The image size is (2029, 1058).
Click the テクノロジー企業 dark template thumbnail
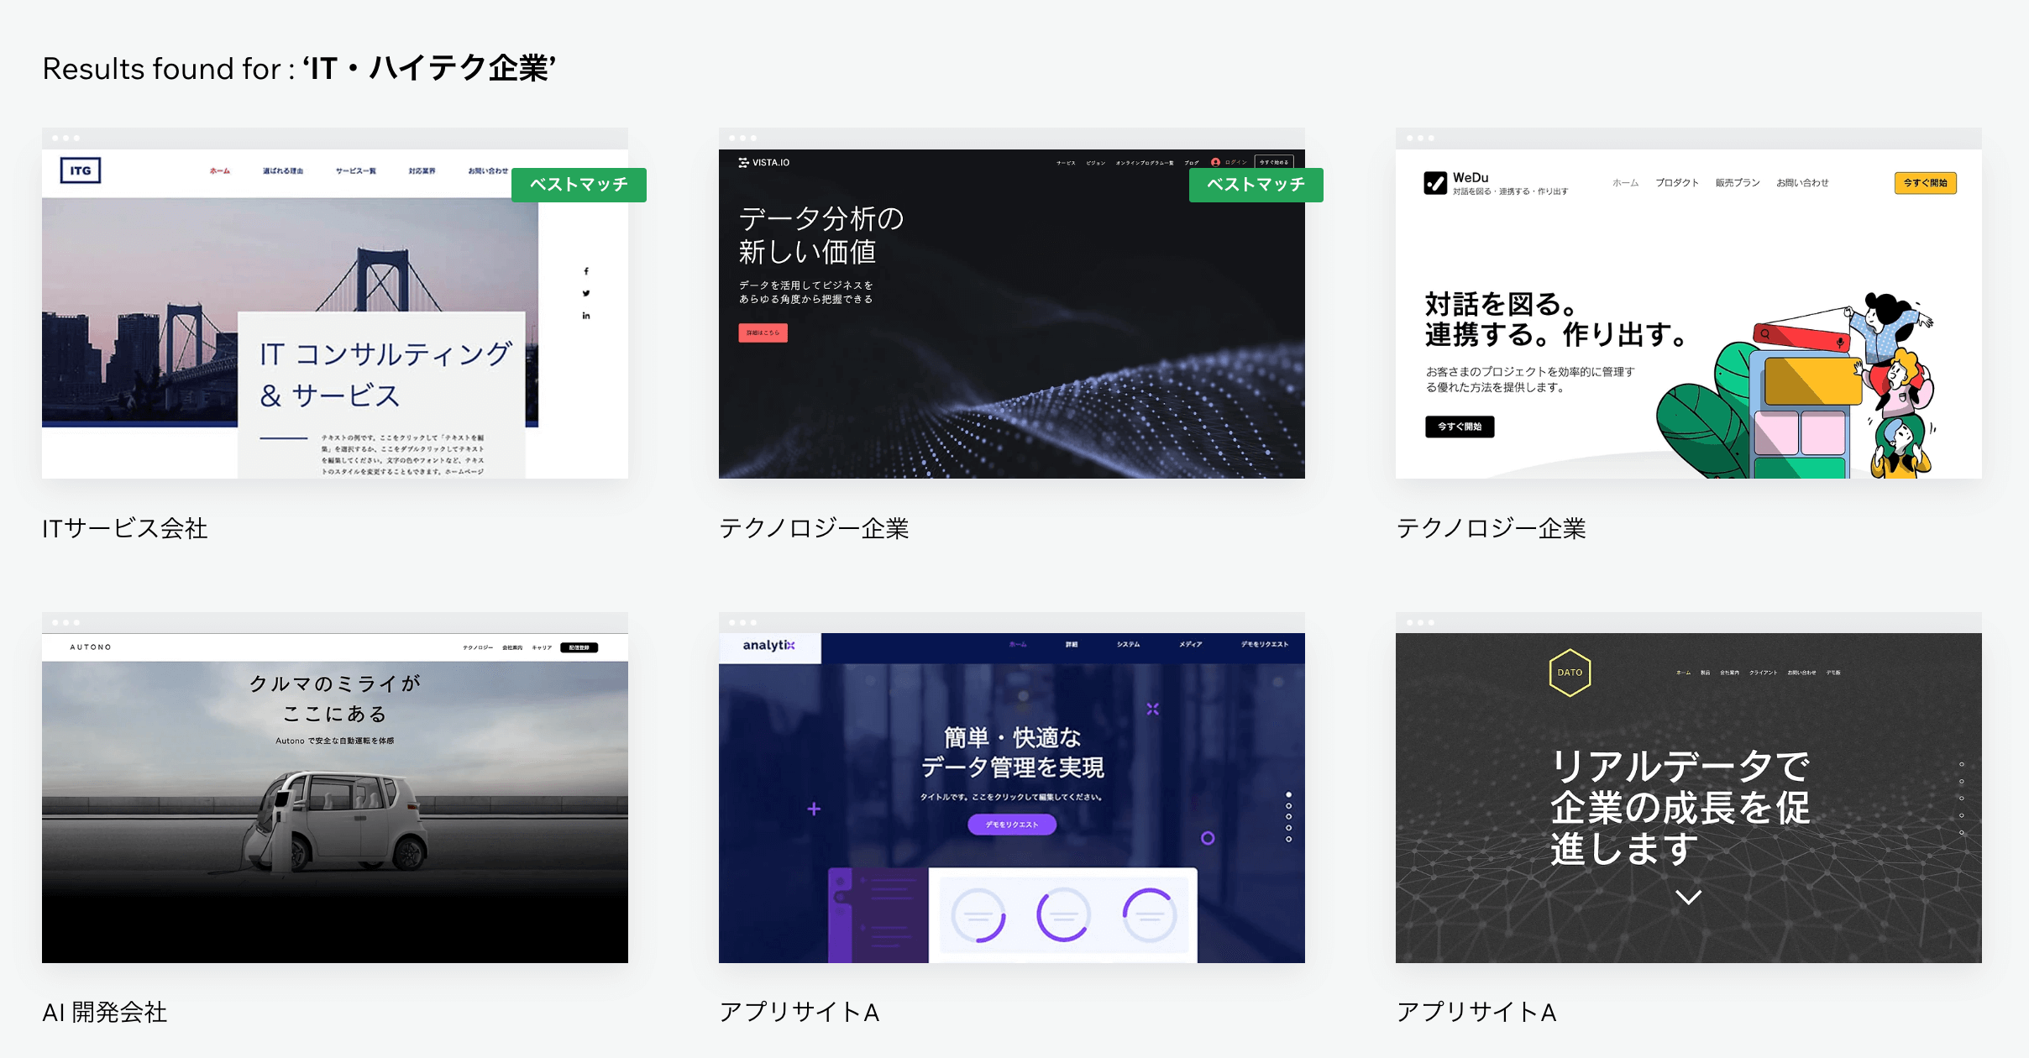(x=1013, y=315)
